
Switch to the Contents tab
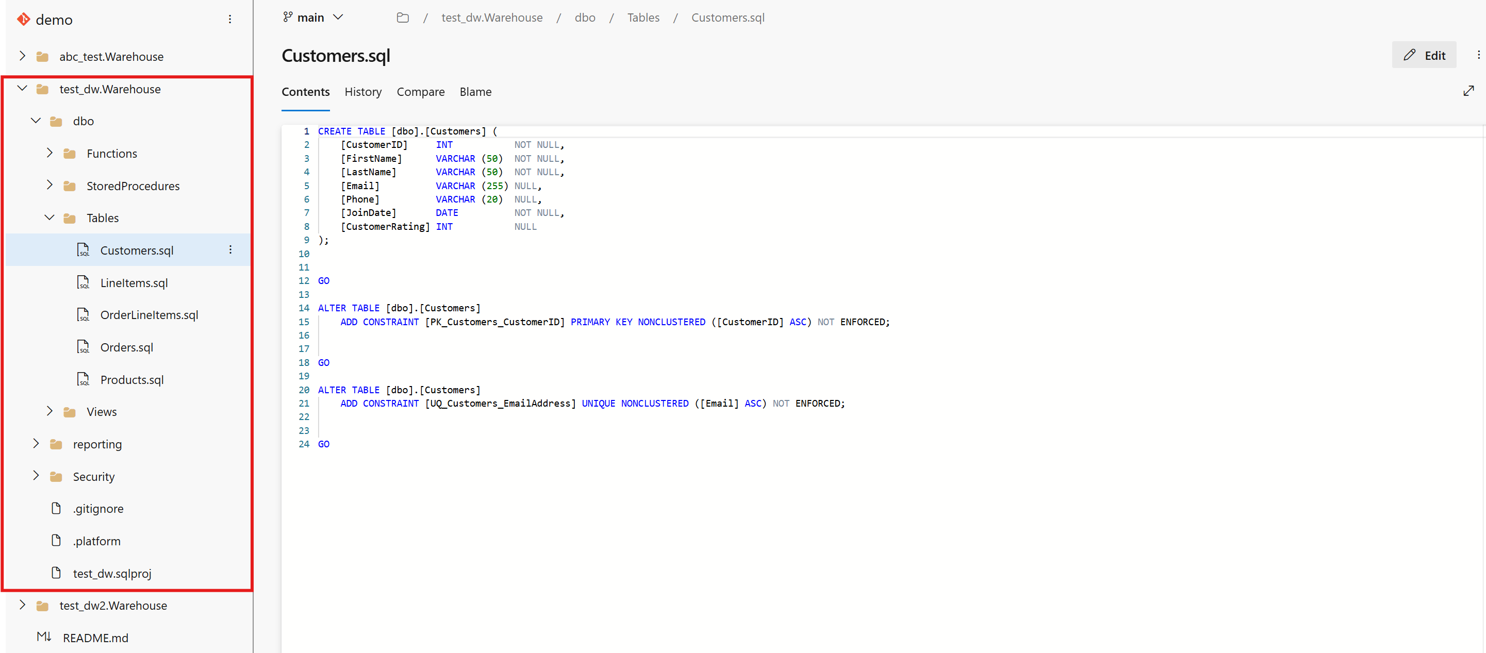306,92
